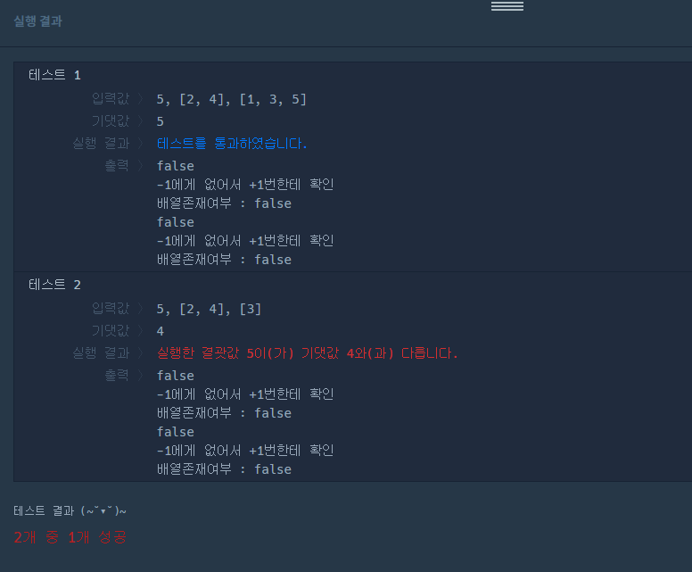Click the '입력값' label in test 2
Image resolution: width=692 pixels, height=572 pixels.
tap(111, 308)
